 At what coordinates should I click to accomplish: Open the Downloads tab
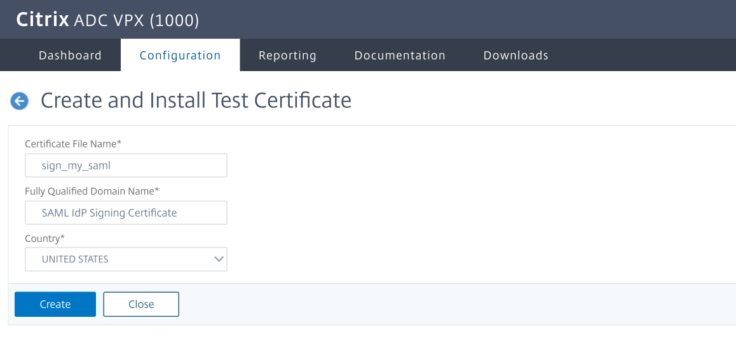(515, 55)
